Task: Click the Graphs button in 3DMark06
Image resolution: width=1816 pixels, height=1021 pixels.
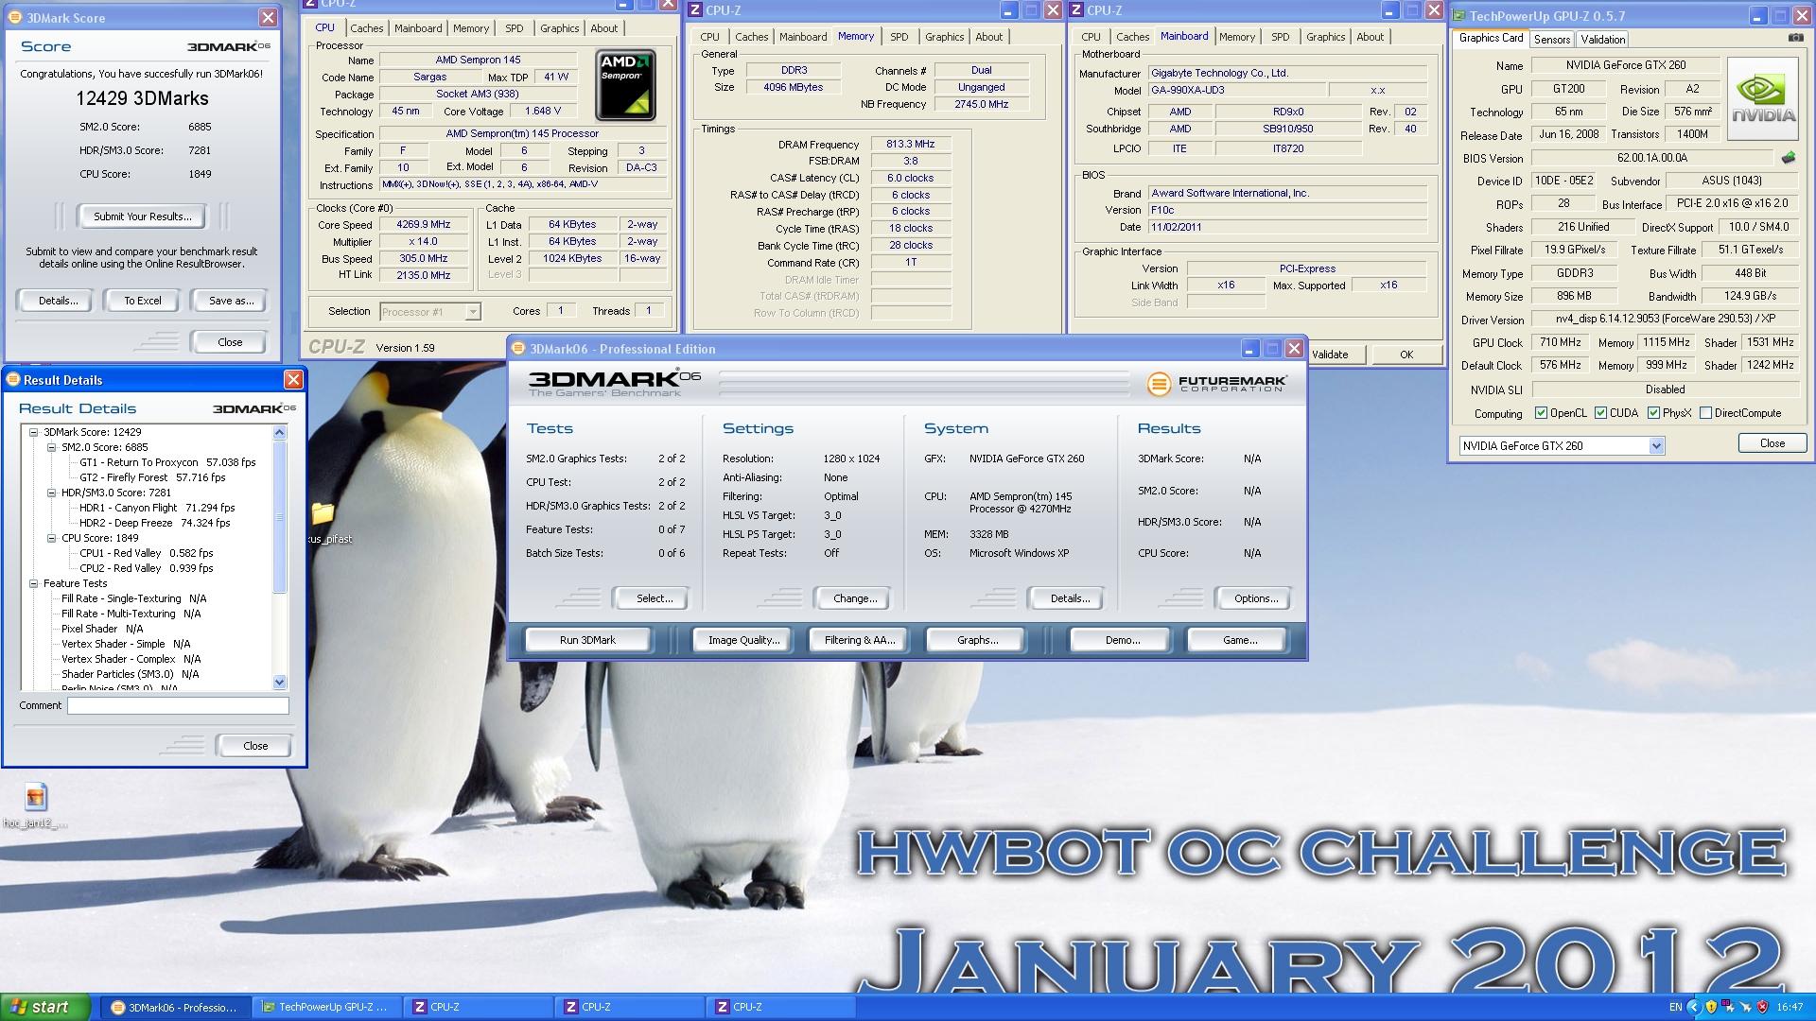Action: click(977, 640)
